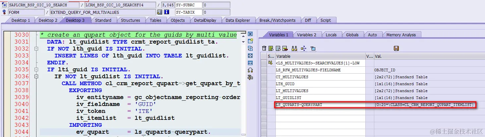Viewport: 485px width, 137px height.
Task: Click the branching arrow icon in variables toolbar
Action: pos(303,49)
